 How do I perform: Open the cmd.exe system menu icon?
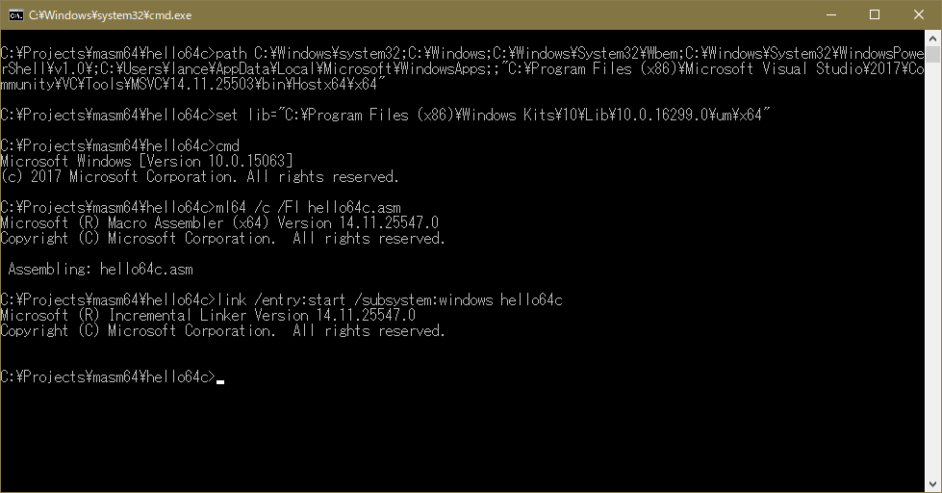15,15
